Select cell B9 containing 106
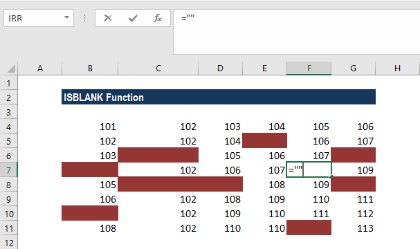420x249 pixels. click(90, 199)
